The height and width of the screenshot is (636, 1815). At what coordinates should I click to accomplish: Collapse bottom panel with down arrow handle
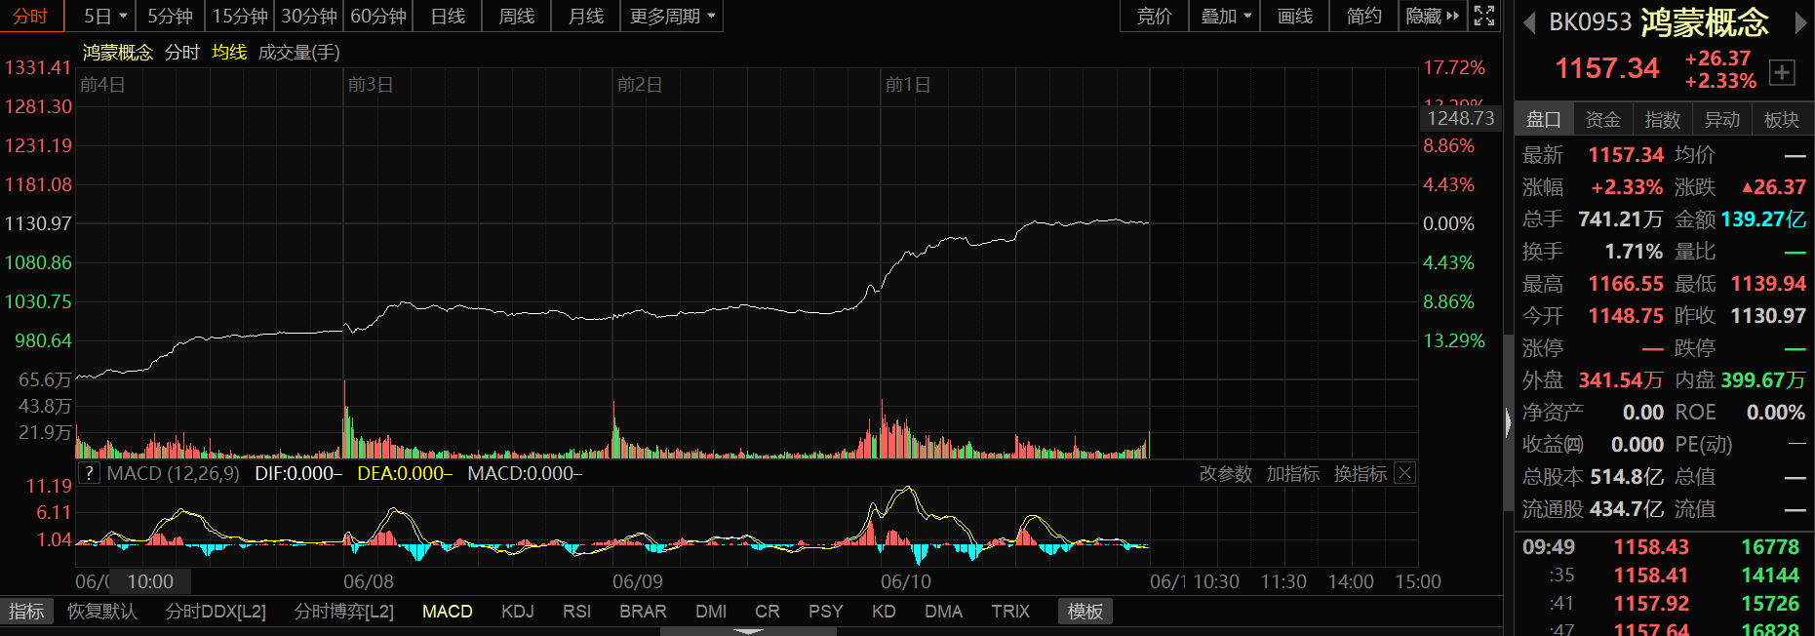748,631
